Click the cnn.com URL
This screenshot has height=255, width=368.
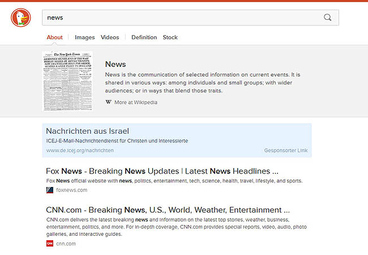(66, 244)
